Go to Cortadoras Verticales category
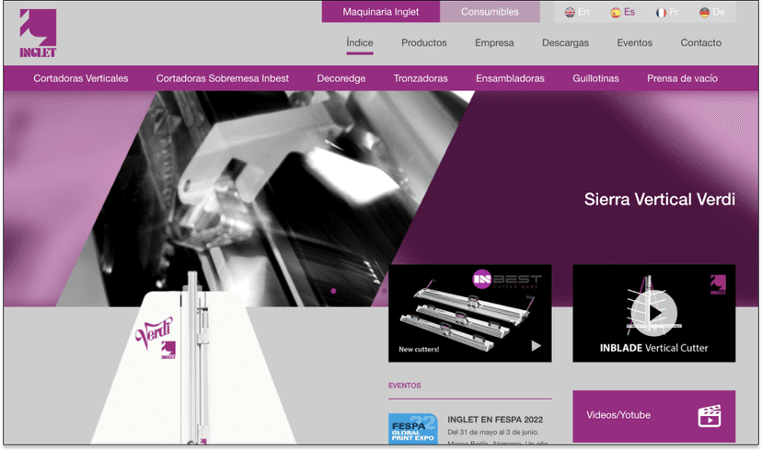This screenshot has width=762, height=451. point(81,78)
